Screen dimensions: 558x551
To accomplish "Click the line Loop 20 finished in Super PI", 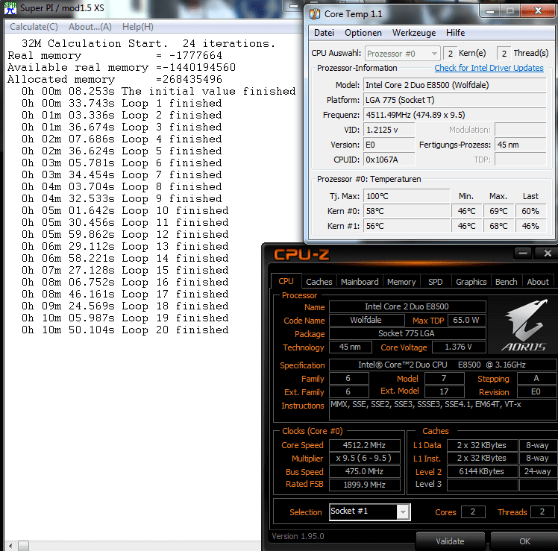I will (125, 330).
